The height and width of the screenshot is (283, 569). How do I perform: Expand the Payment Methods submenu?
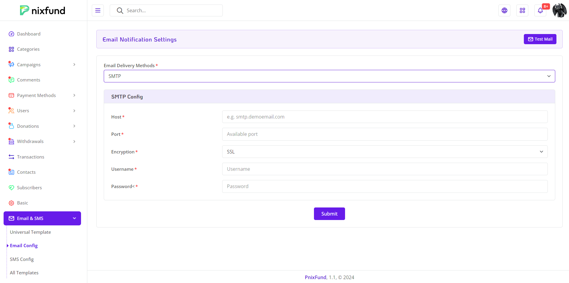(x=74, y=96)
